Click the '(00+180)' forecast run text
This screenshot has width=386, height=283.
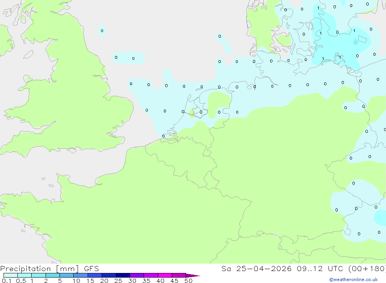point(367,269)
